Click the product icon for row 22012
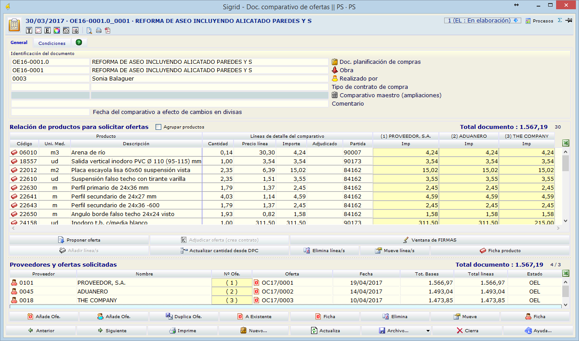Screen dimensions: 579x341 point(14,170)
